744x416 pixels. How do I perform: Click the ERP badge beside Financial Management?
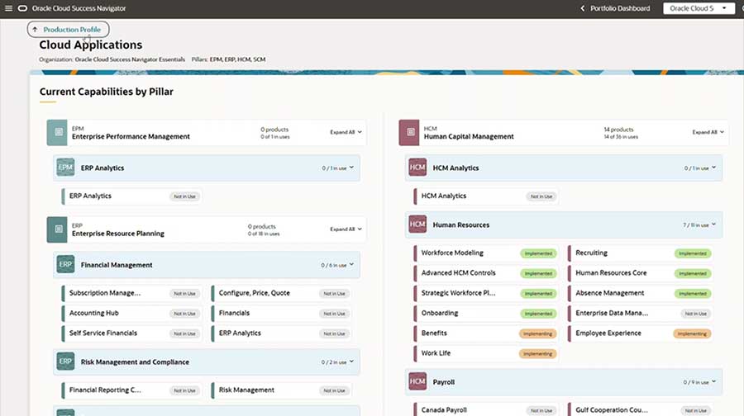coord(65,264)
